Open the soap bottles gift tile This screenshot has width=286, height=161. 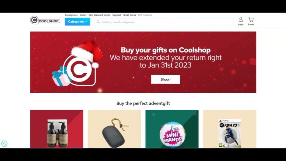pos(57,129)
